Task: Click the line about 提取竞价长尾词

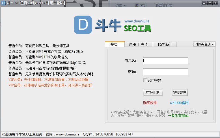Action: point(51,74)
